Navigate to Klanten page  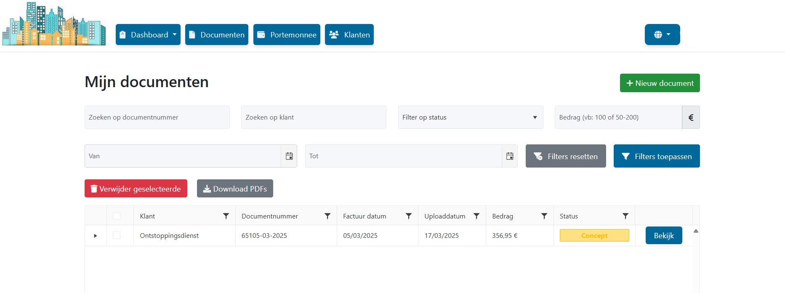pos(349,35)
